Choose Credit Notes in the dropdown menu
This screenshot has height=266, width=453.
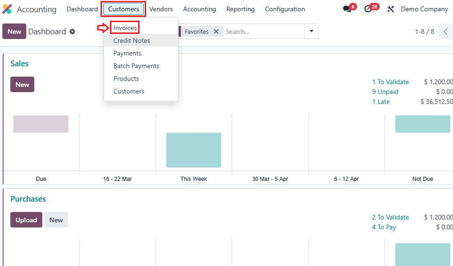pyautogui.click(x=132, y=40)
